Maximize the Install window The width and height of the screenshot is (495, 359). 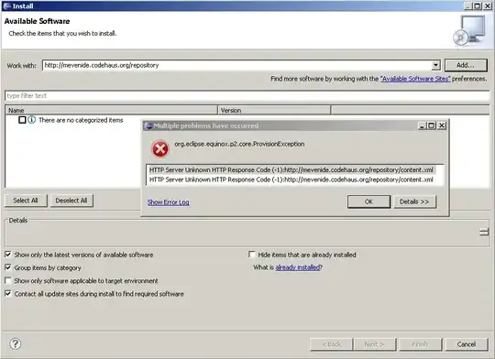pos(478,5)
